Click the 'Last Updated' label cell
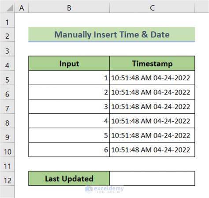 click(69, 179)
